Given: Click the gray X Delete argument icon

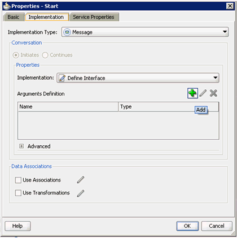Looking at the screenshot, I should (x=213, y=93).
